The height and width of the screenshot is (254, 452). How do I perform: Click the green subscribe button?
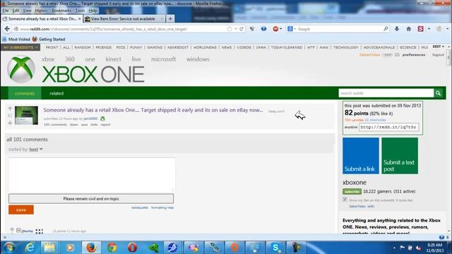[352, 191]
